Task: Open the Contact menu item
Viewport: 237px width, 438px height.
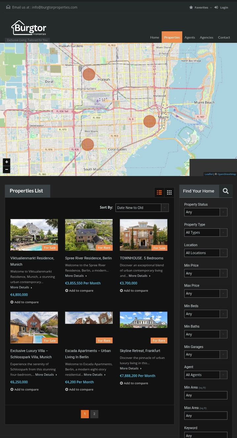Action: (224, 37)
